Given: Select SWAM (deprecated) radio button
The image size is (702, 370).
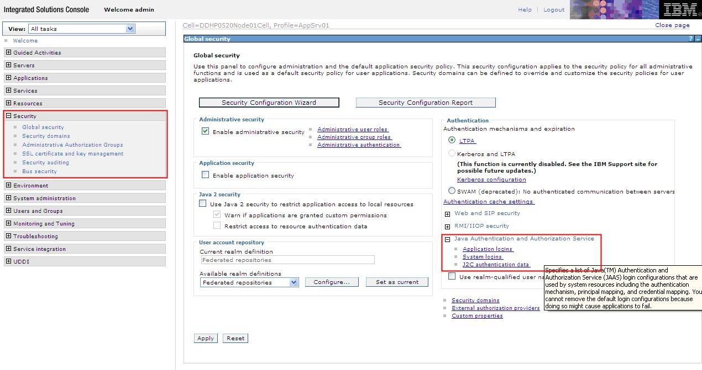Looking at the screenshot, I should point(452,191).
